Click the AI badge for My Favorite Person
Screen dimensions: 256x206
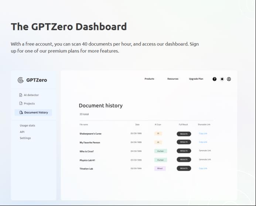(158, 142)
